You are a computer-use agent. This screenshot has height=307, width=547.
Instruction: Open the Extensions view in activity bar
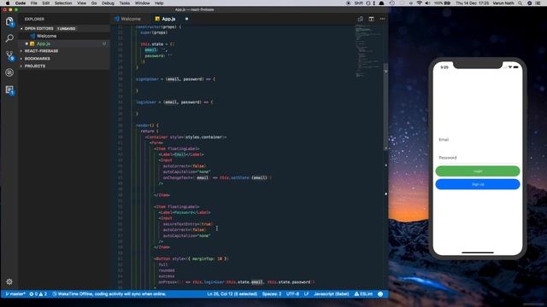pos(9,90)
